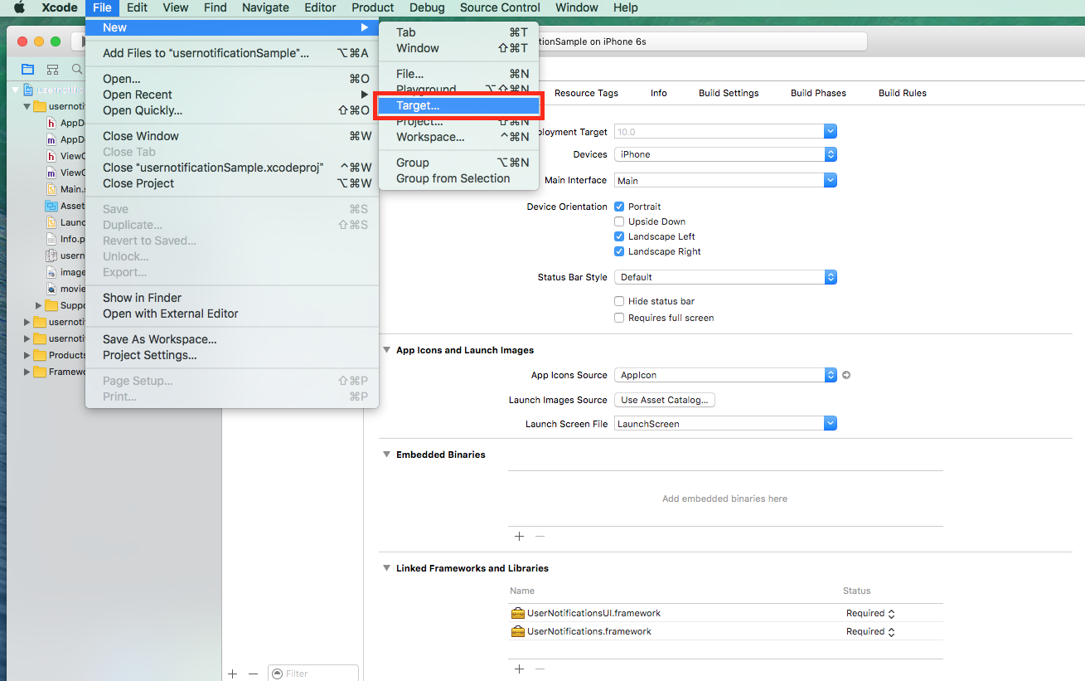Toggle the Landscape Left checkbox
Screen dimensions: 1085x681
(619, 236)
